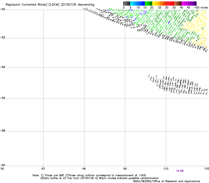This screenshot has width=209, height=183.
Task: Select the green 15-20 knots color band
Action: pyautogui.click(x=149, y=3)
